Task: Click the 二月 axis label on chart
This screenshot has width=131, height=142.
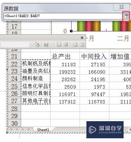Action: [x=123, y=38]
